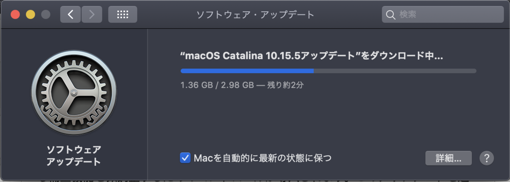This screenshot has height=182, width=510.
Task: Click the macOS Catalina 10.15.5 download heading
Action: pos(312,56)
